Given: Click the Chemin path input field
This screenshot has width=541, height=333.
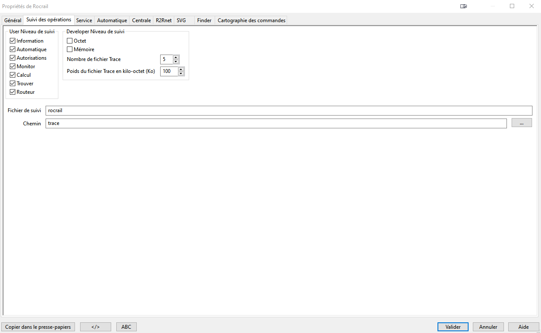Looking at the screenshot, I should [x=276, y=123].
